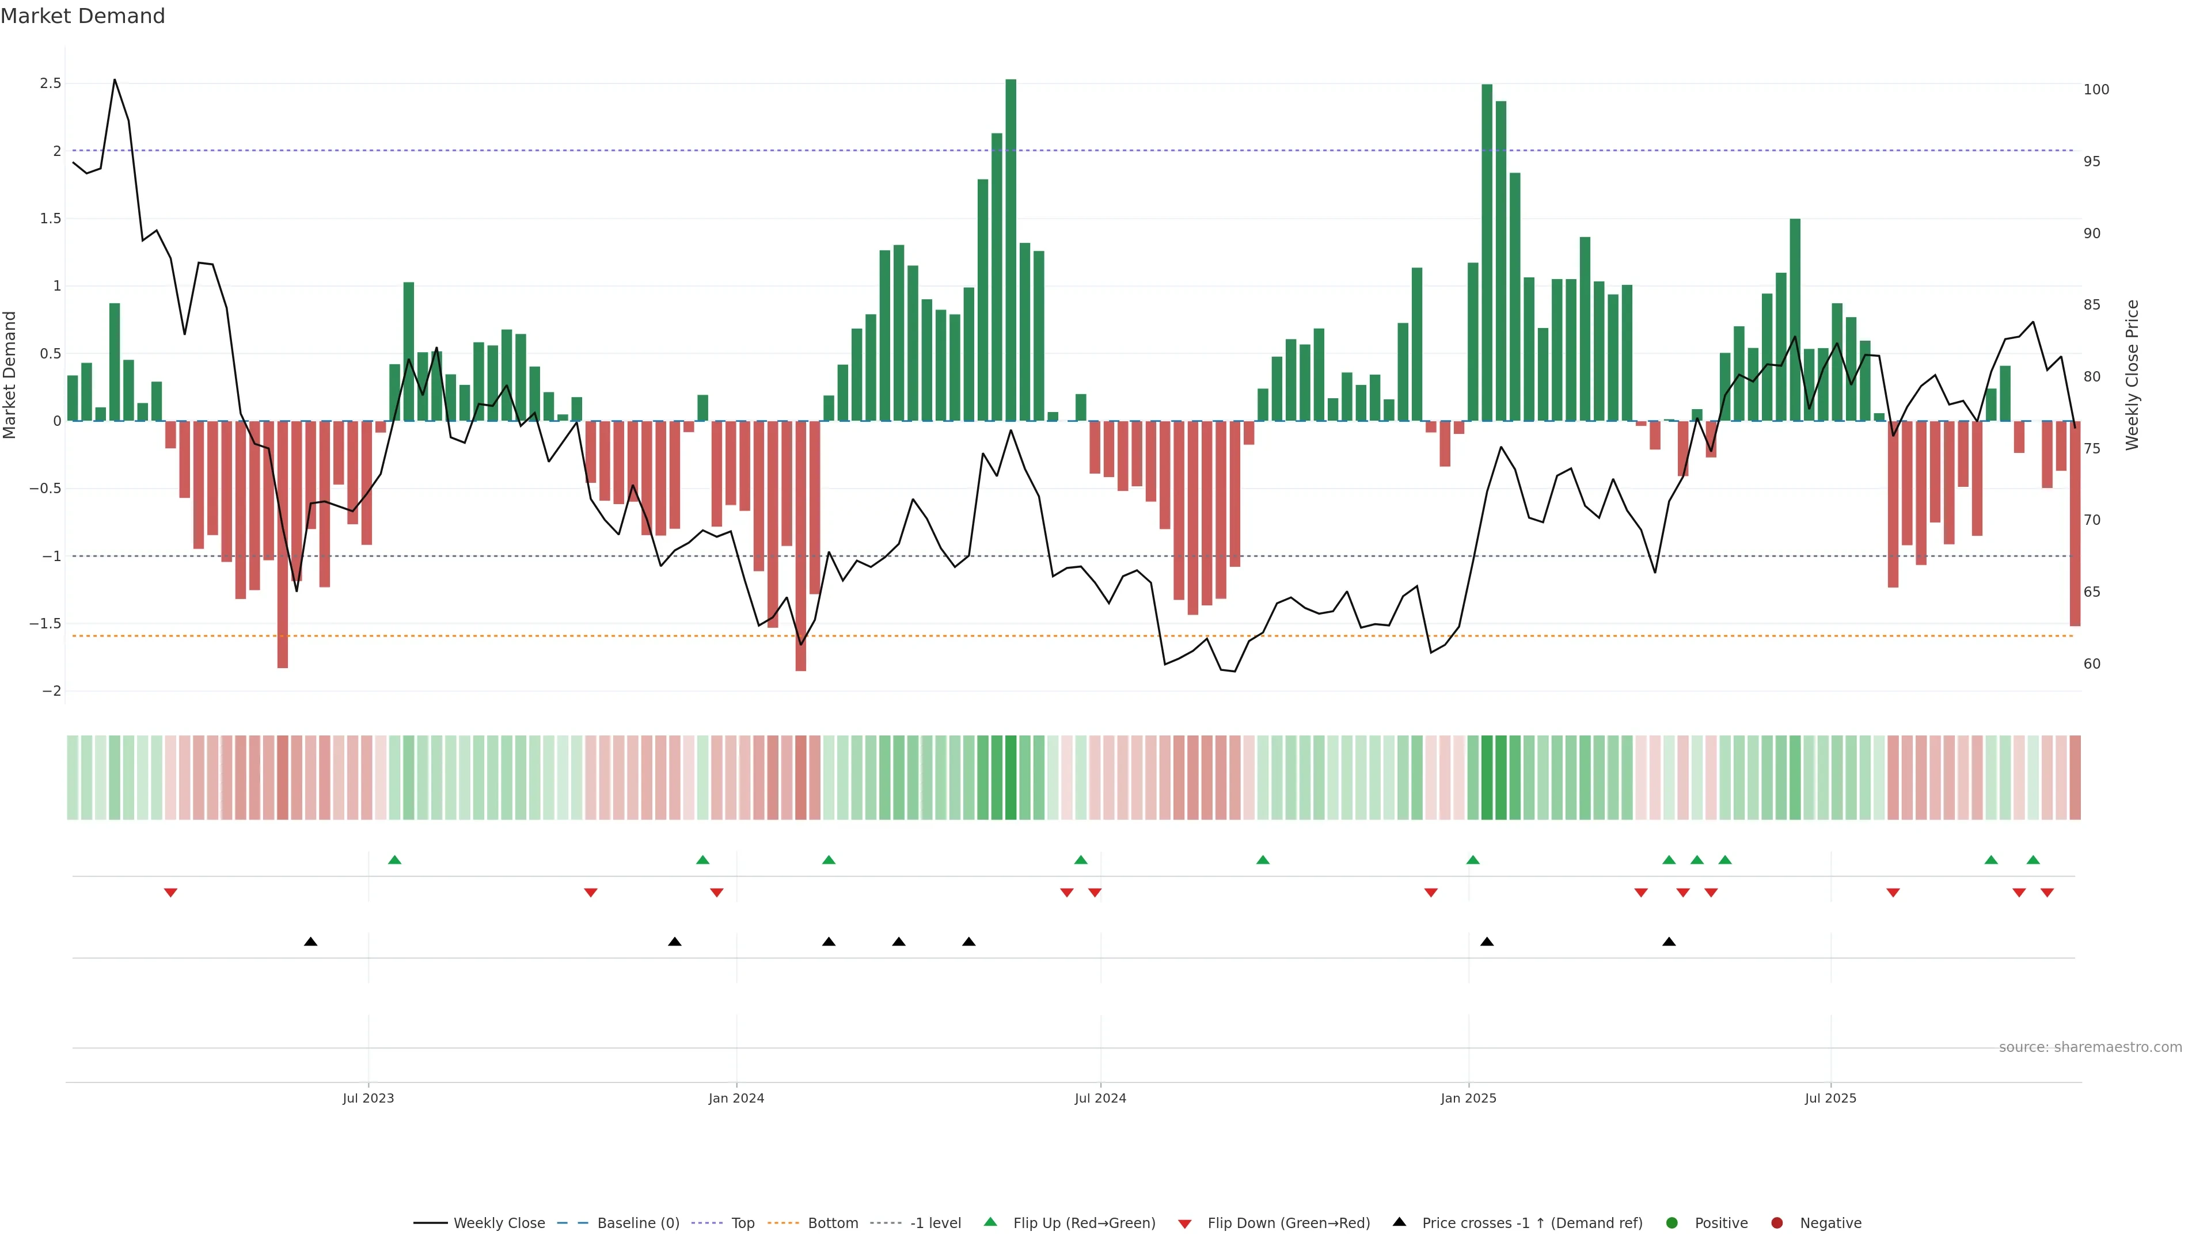
Task: Click the rightmost black price-cross marker
Action: (1669, 942)
